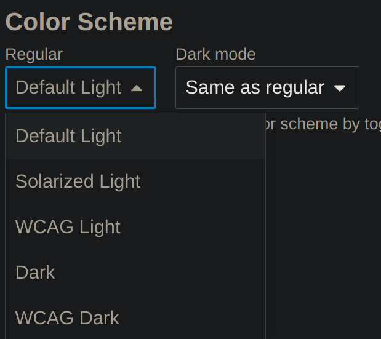381x339 pixels.
Task: Choose the Solarized Light scheme option
Action: click(x=78, y=181)
